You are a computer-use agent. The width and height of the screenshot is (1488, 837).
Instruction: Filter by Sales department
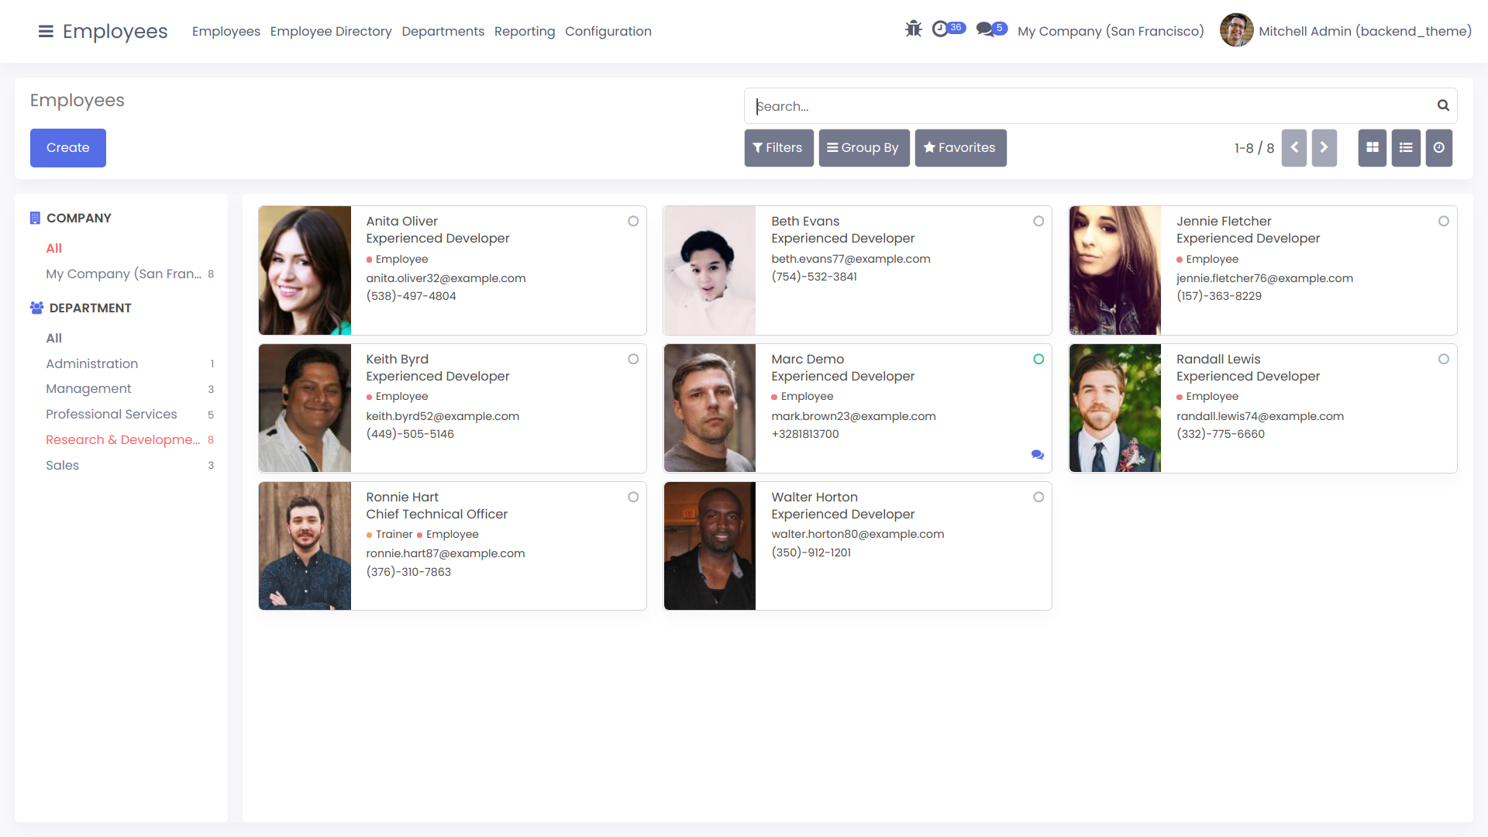tap(63, 465)
